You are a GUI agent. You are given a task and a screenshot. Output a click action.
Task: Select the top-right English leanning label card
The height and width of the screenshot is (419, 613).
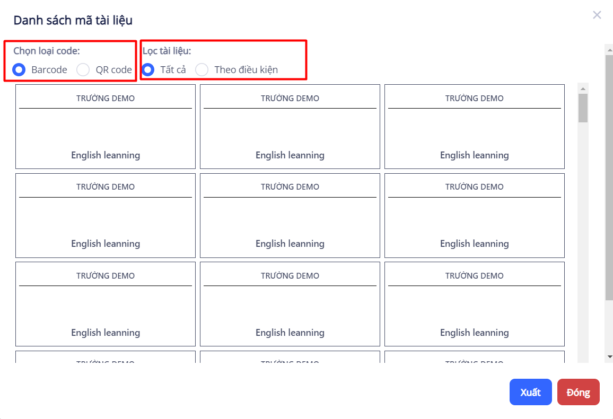(x=475, y=127)
